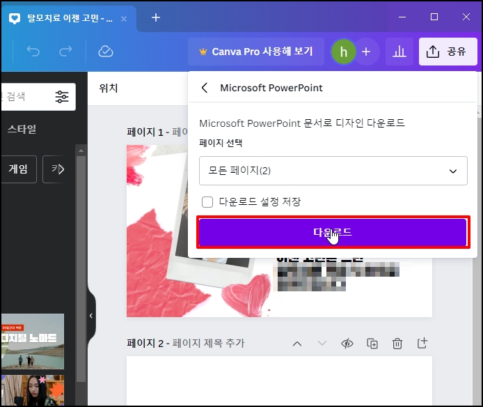
Task: Select the 탈모치료 이젠 고민 tab
Action: coord(68,18)
